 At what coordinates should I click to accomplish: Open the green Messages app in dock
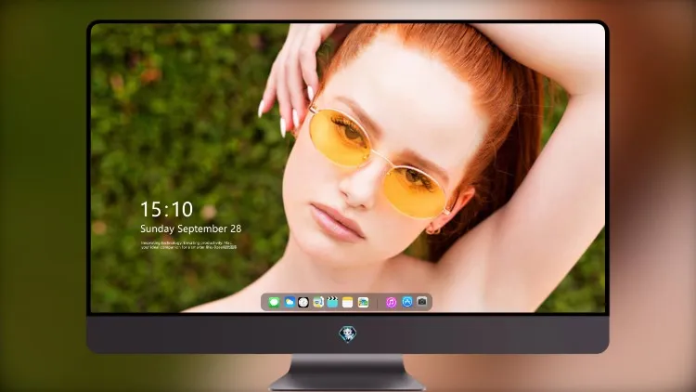(x=274, y=303)
